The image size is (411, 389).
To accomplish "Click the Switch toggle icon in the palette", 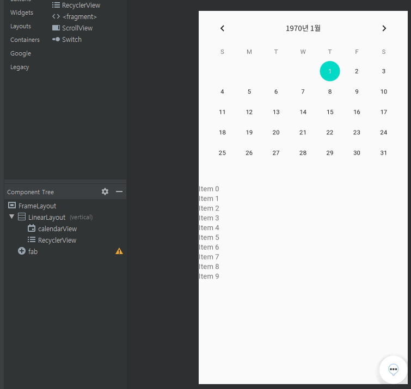I will point(56,39).
